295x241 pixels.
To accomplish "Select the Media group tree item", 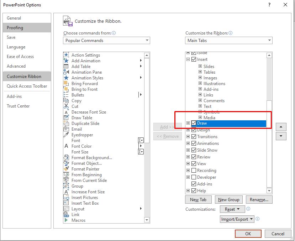I will (209, 117).
